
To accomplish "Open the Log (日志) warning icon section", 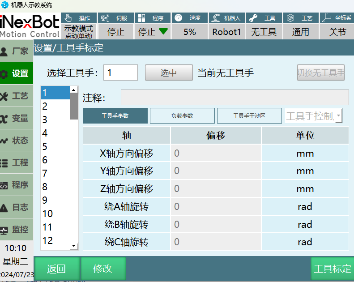I will point(4,208).
